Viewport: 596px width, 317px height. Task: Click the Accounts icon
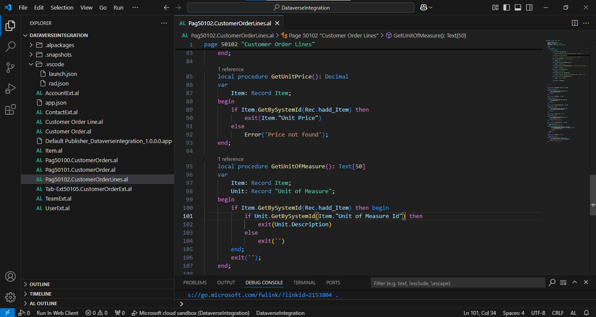click(x=10, y=276)
